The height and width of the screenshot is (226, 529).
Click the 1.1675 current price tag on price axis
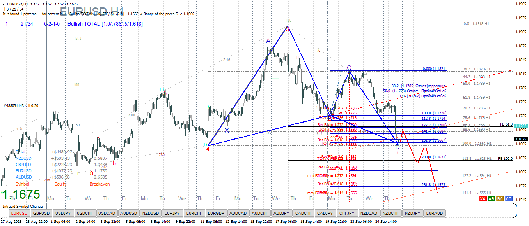pos(521,139)
